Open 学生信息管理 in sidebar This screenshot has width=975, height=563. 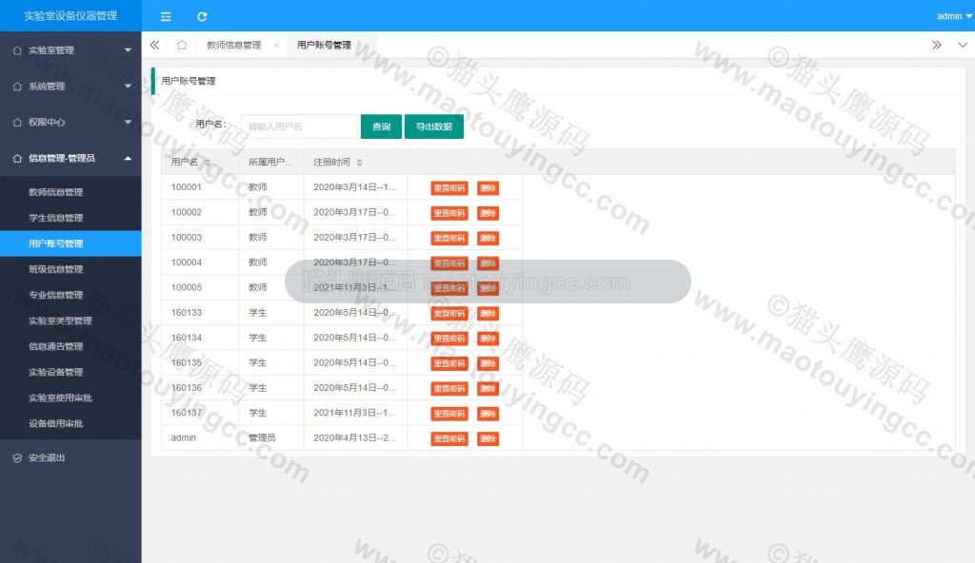(70, 218)
